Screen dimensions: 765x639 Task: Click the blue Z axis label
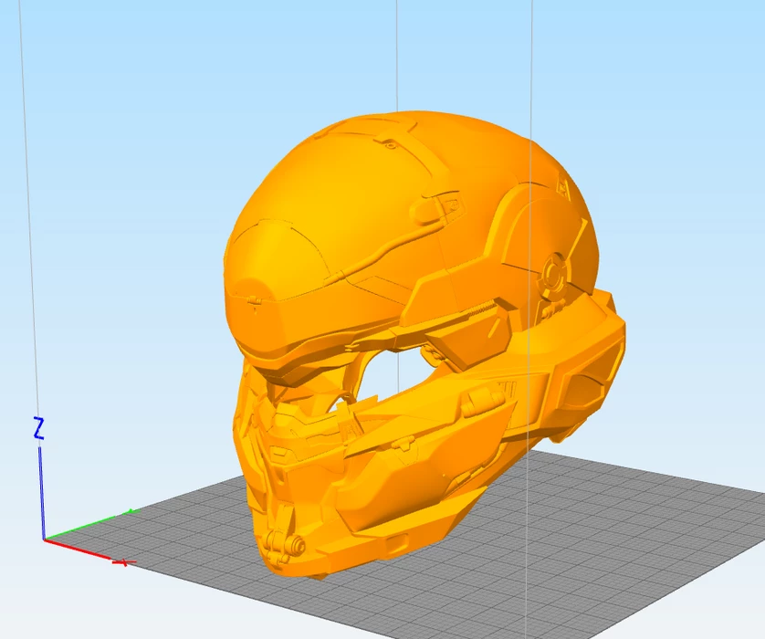(38, 428)
